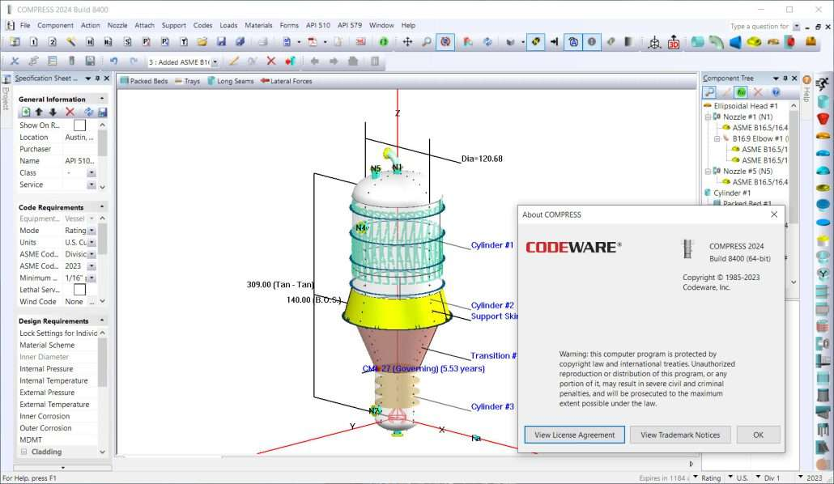Image resolution: width=834 pixels, height=484 pixels.
Task: Click the blue help icon in Component Tree toolbar
Action: pos(776,92)
